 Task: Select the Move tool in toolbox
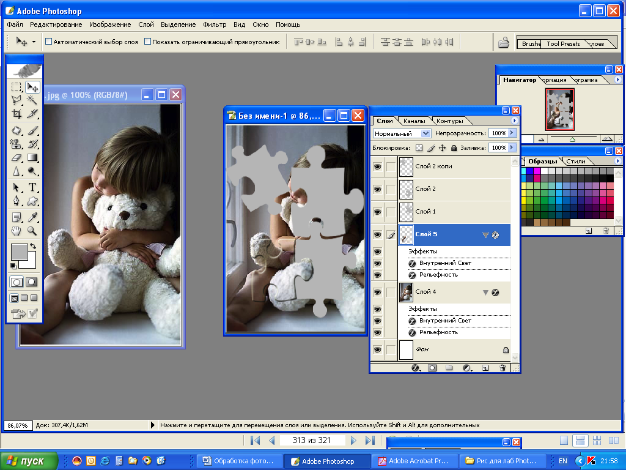point(32,87)
